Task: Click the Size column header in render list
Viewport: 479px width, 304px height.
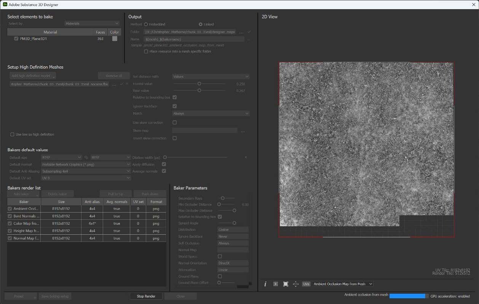Action: coord(61,202)
